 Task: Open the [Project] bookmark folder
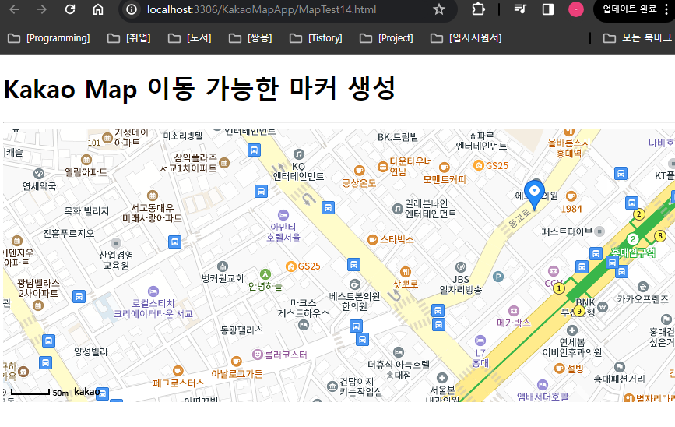[x=386, y=38]
